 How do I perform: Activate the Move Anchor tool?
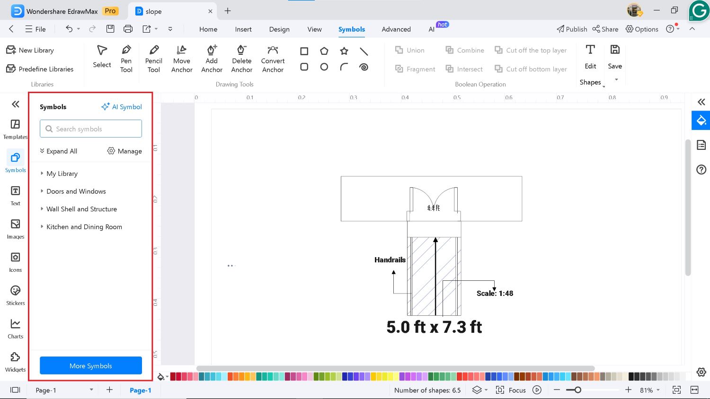click(182, 59)
